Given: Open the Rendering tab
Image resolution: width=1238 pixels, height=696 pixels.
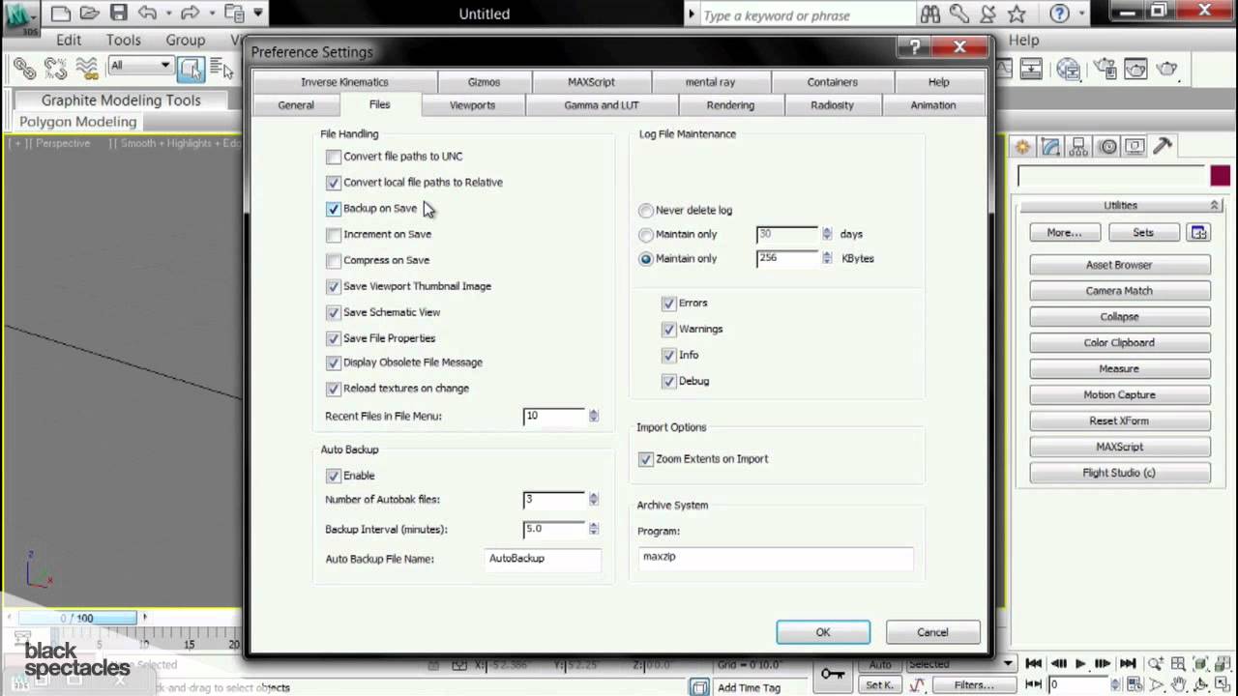Looking at the screenshot, I should coord(730,105).
